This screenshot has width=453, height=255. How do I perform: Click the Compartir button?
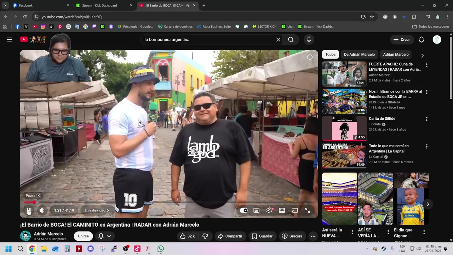(x=230, y=236)
